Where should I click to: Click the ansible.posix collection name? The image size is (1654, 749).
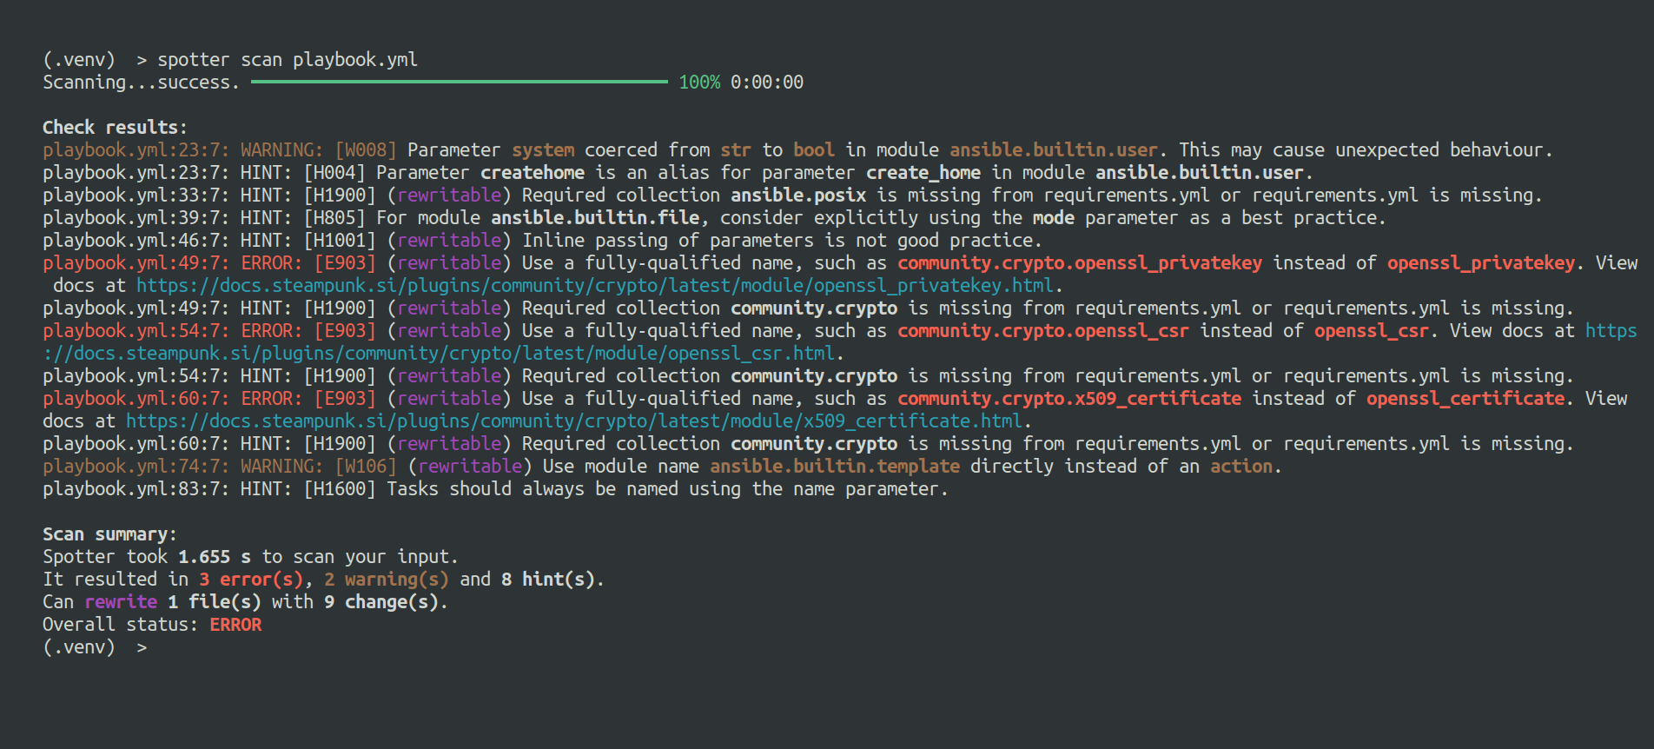797,196
